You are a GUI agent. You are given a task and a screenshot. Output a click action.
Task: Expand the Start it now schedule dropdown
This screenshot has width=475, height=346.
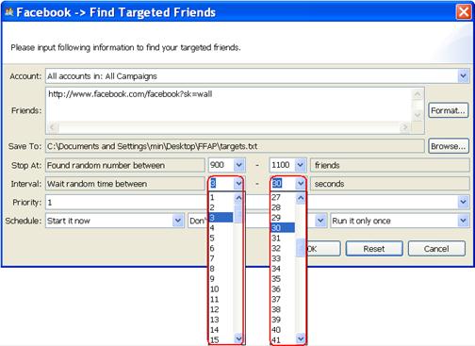pos(178,221)
